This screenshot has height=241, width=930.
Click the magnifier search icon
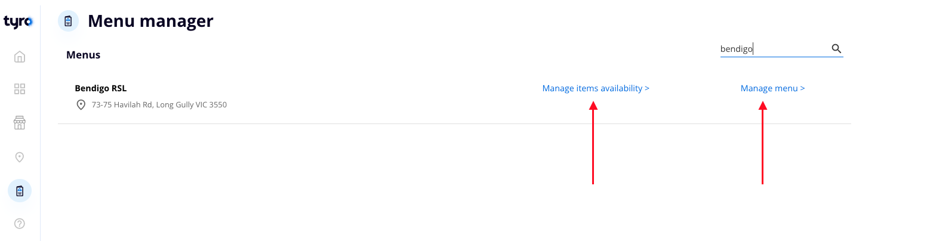tap(836, 49)
